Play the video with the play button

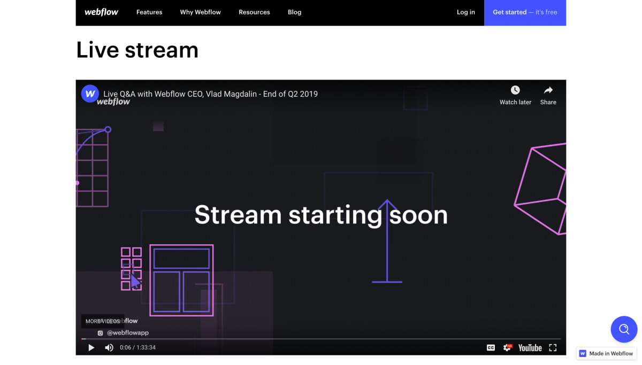[91, 348]
